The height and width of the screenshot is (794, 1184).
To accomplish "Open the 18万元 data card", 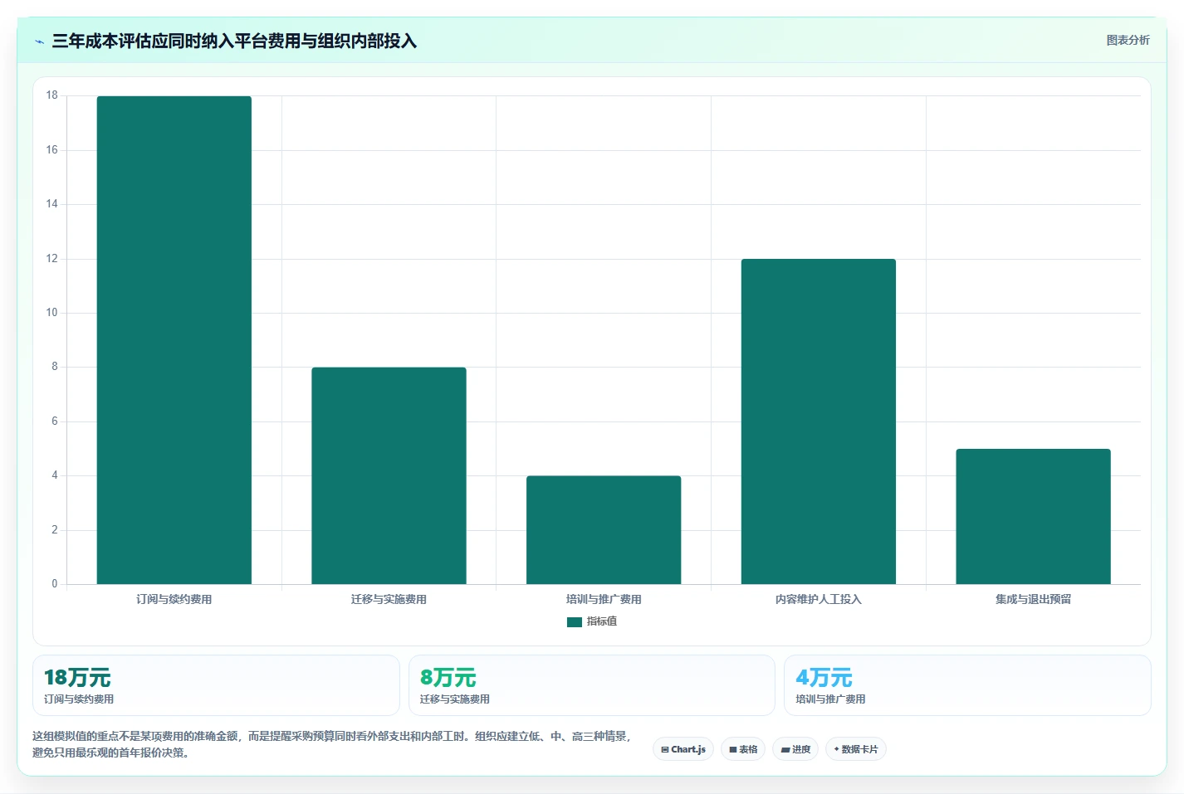I will coord(216,685).
